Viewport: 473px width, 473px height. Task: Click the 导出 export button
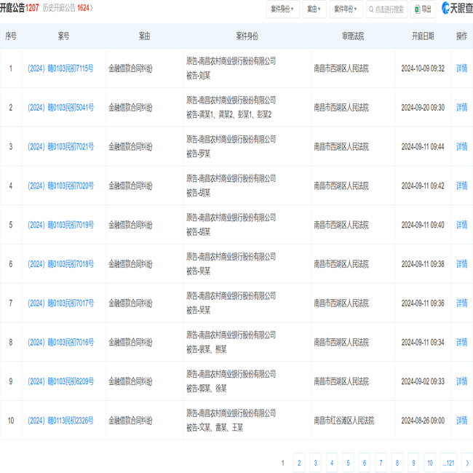click(x=423, y=9)
